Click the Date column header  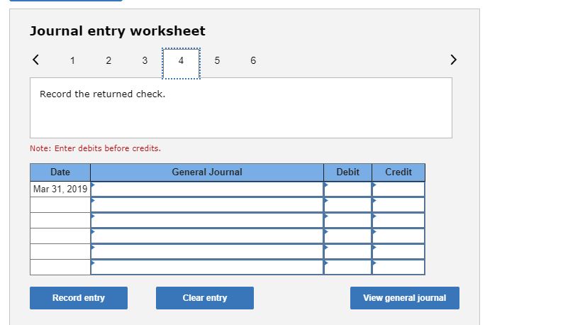point(60,172)
